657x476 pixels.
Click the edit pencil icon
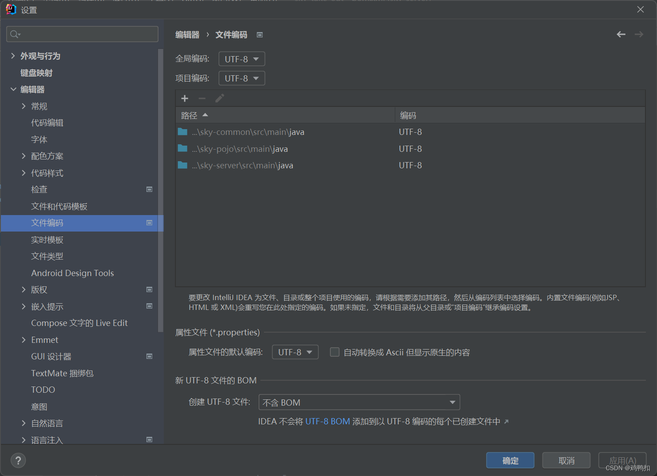pyautogui.click(x=219, y=98)
